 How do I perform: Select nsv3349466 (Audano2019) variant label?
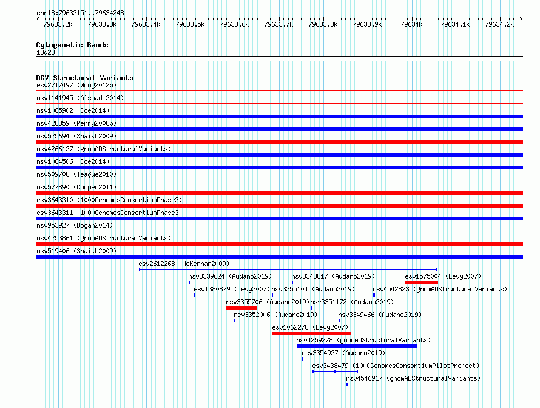[380, 314]
